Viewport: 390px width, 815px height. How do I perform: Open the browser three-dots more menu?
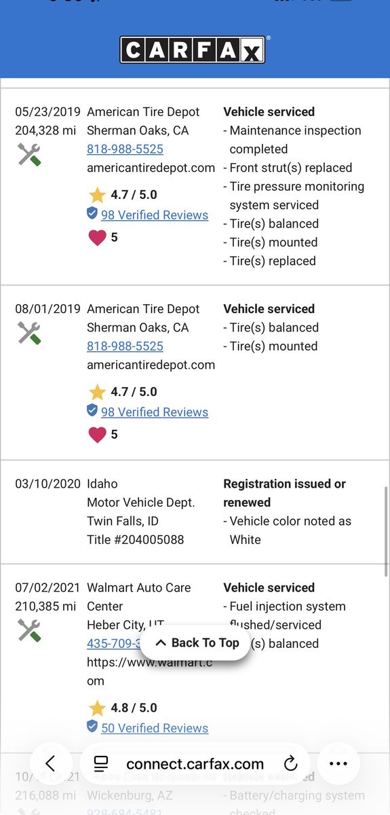[338, 763]
